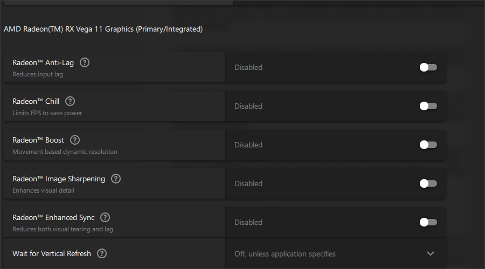Click the Disabled status text for Radeon Boost
This screenshot has height=269, width=485.
pyautogui.click(x=248, y=145)
